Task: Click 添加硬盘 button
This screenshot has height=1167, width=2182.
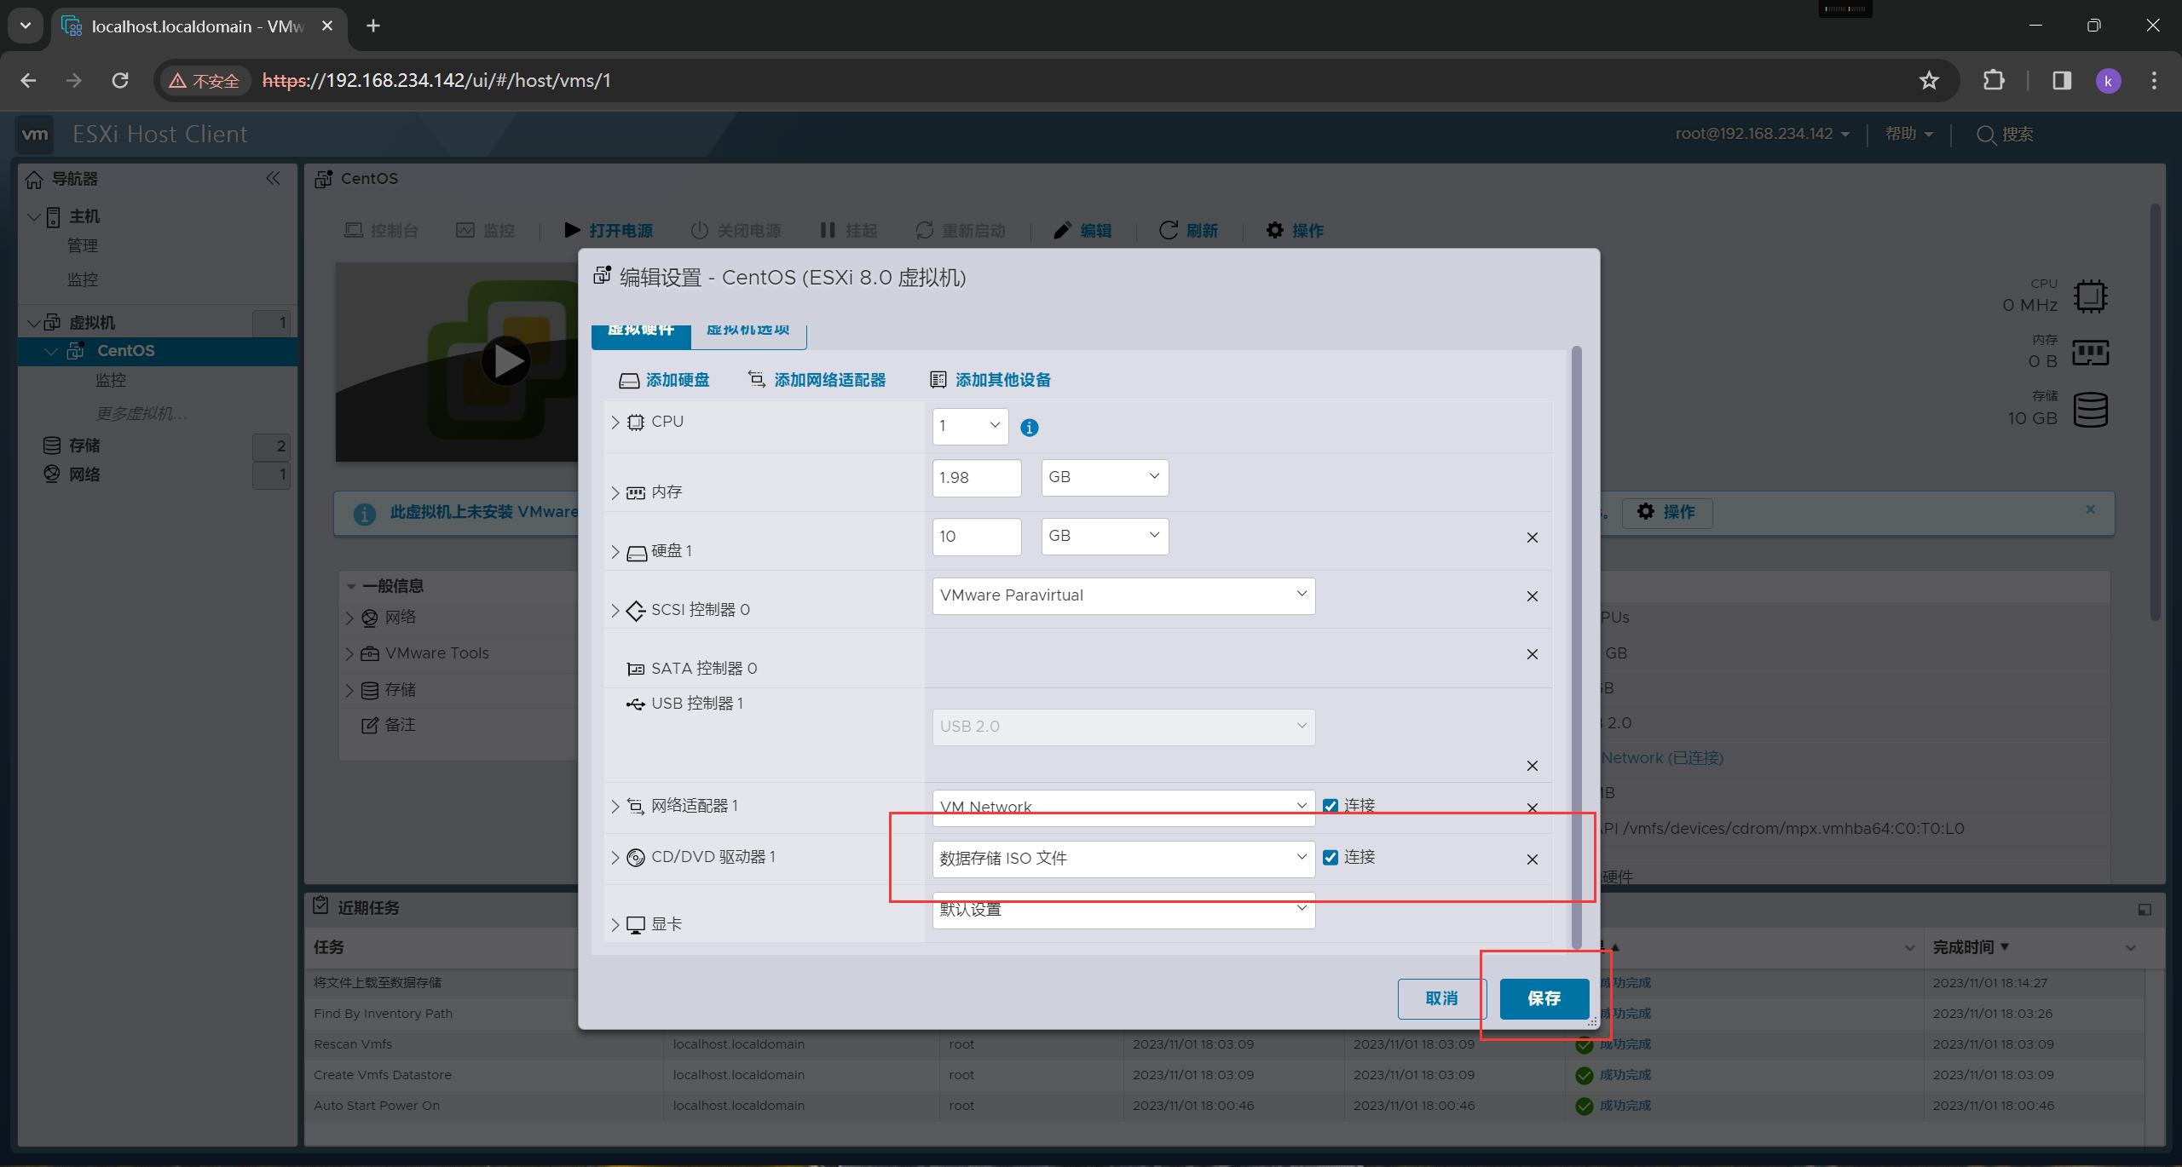Action: point(664,380)
